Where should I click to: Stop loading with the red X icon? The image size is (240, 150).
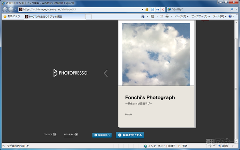point(163,9)
